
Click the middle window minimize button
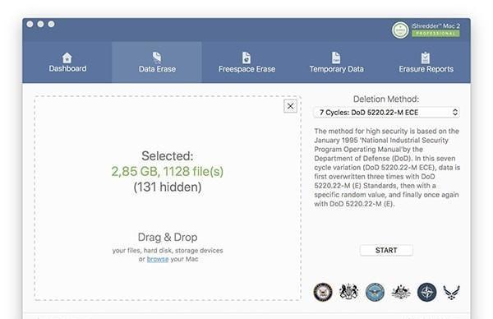(40, 24)
